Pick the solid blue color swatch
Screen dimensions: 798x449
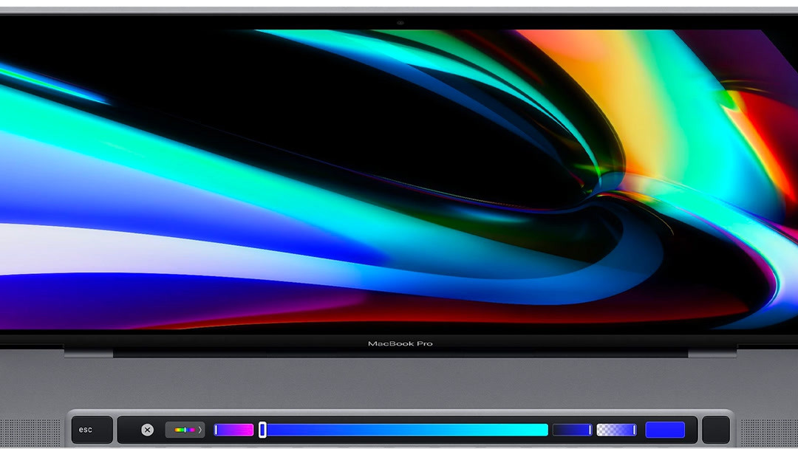point(664,430)
